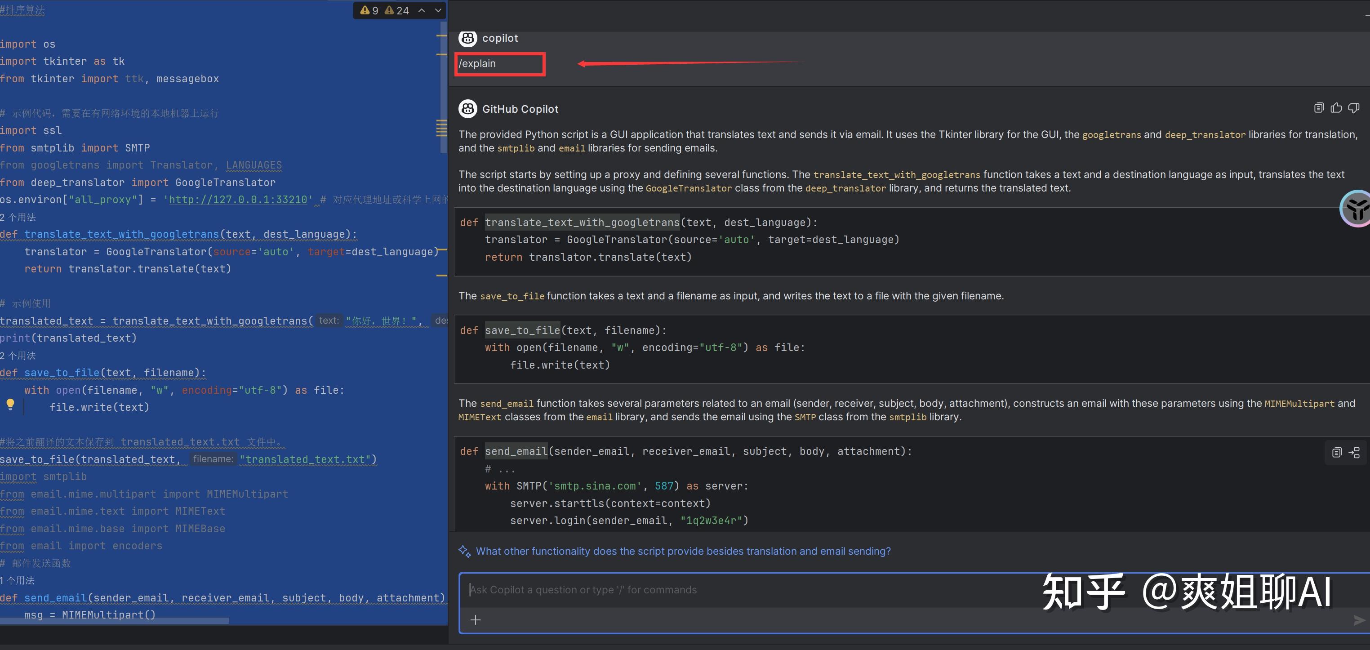Click 'GitHub Copilot' response header name

click(x=520, y=109)
